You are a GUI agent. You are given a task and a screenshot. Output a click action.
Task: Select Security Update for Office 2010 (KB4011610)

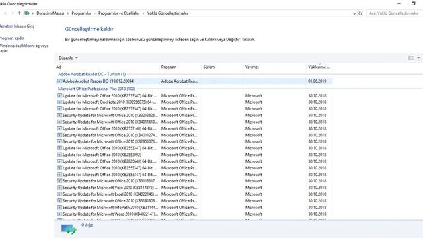194,122
